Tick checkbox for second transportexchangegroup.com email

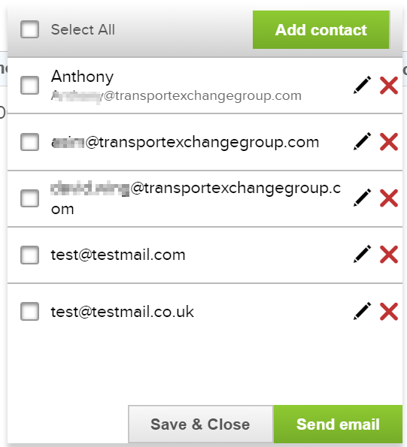pyautogui.click(x=29, y=142)
